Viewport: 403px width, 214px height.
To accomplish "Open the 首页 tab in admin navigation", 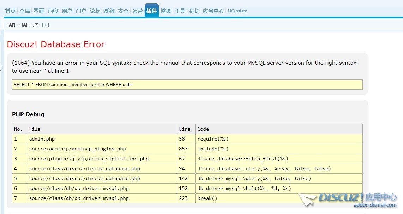I will (x=11, y=11).
